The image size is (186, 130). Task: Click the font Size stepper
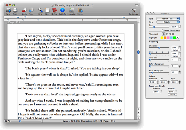(x=179, y=27)
